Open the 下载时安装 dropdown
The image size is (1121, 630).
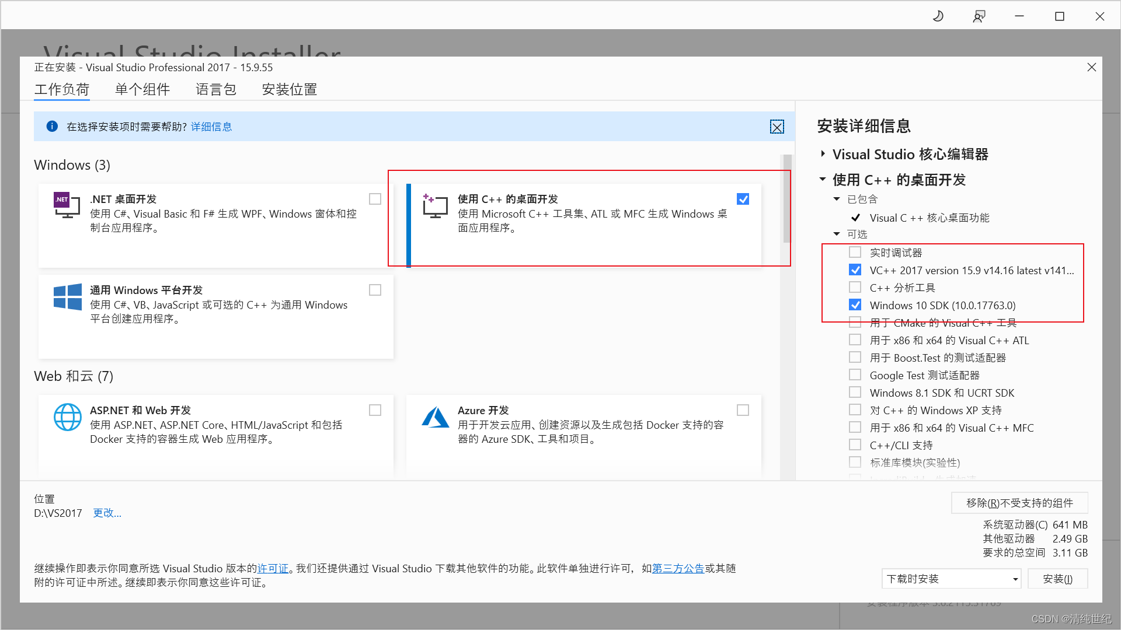(x=951, y=579)
